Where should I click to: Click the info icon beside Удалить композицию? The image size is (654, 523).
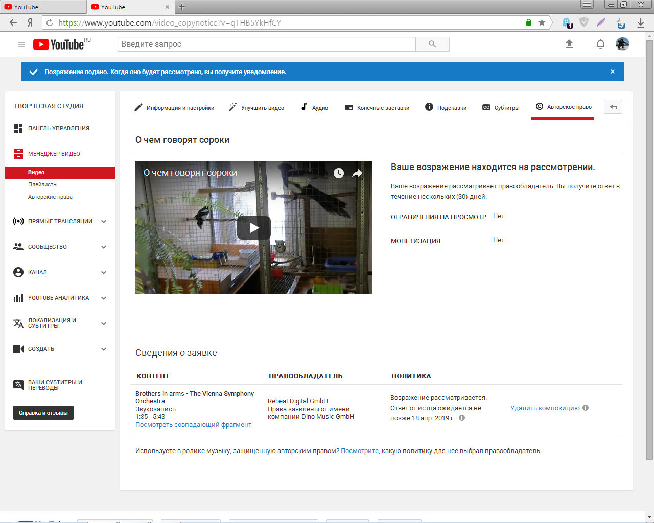(586, 408)
